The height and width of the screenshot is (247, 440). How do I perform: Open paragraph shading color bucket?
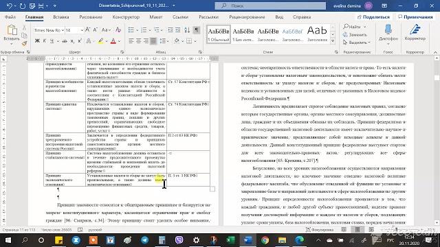(x=177, y=41)
